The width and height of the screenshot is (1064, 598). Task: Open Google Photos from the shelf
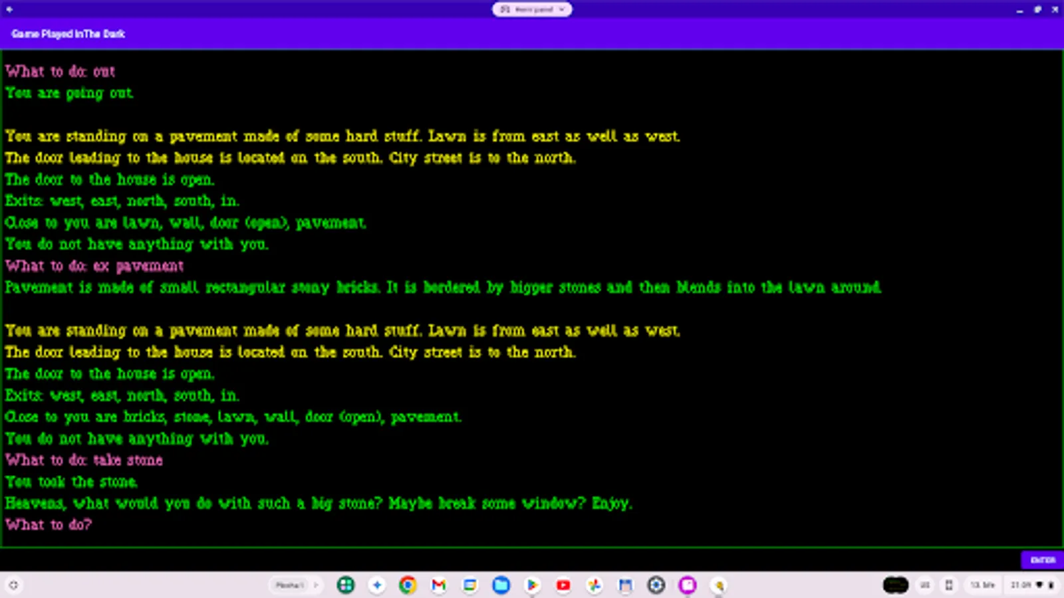(594, 585)
